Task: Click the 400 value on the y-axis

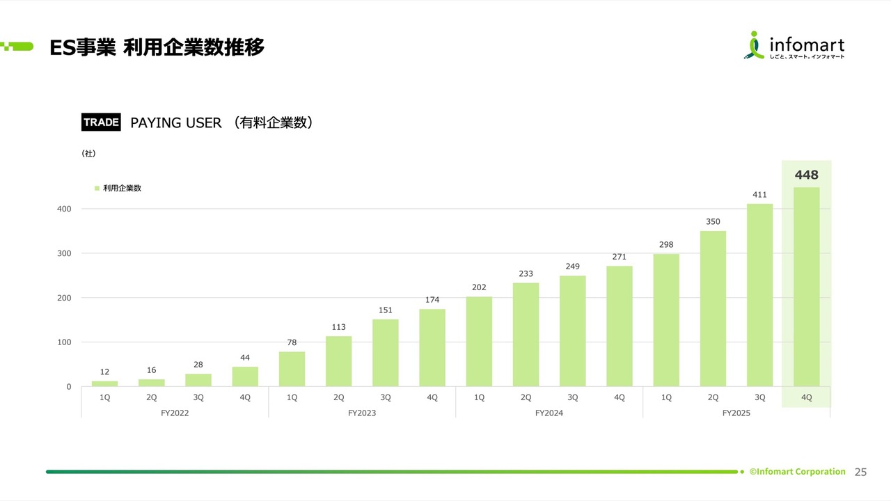Action: point(64,209)
